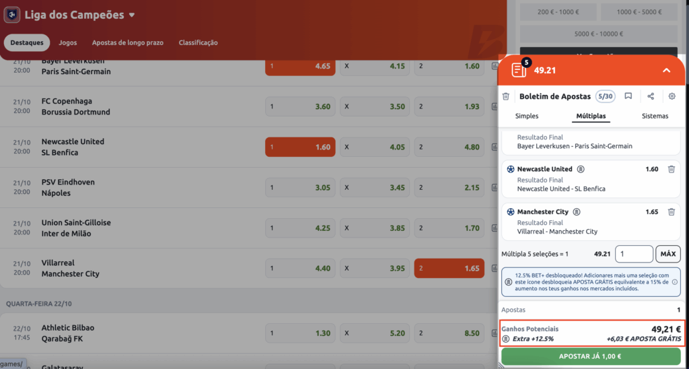Screen dimensions: 689x369
Task: Open stats icon for FC Copenhaga match row
Action: [495, 106]
